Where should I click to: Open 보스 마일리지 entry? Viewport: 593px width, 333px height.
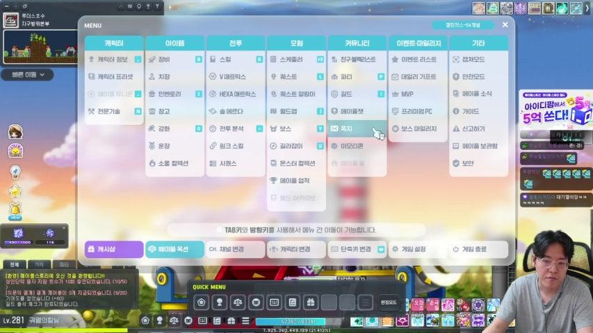[x=418, y=129]
